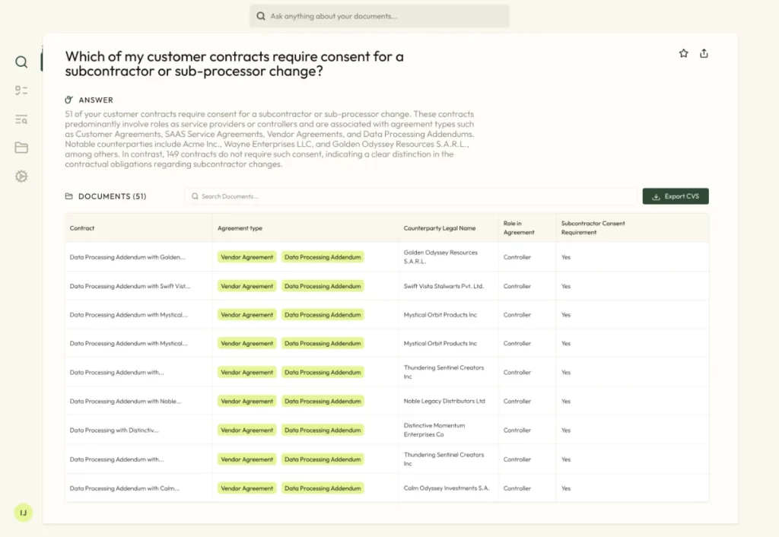Open Data Processing Addendum with Noble... contract
This screenshot has height=537, width=779.
(126, 402)
